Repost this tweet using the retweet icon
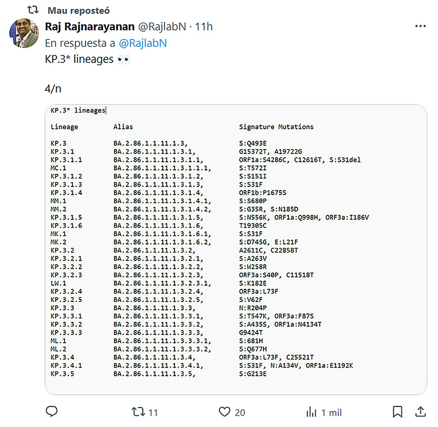Screen dimensions: 438x427 tap(138, 412)
